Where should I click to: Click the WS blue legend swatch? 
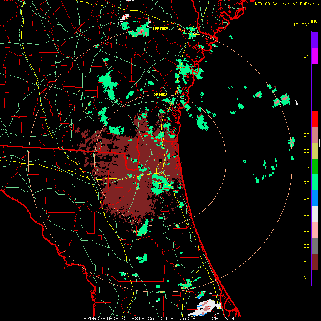click(315, 198)
